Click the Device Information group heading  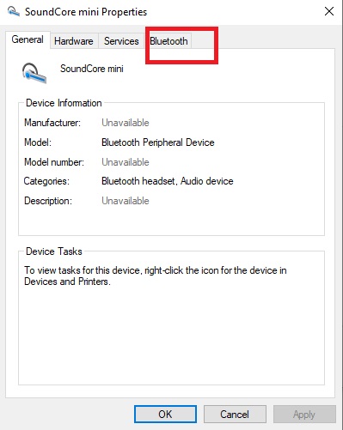[x=64, y=103]
